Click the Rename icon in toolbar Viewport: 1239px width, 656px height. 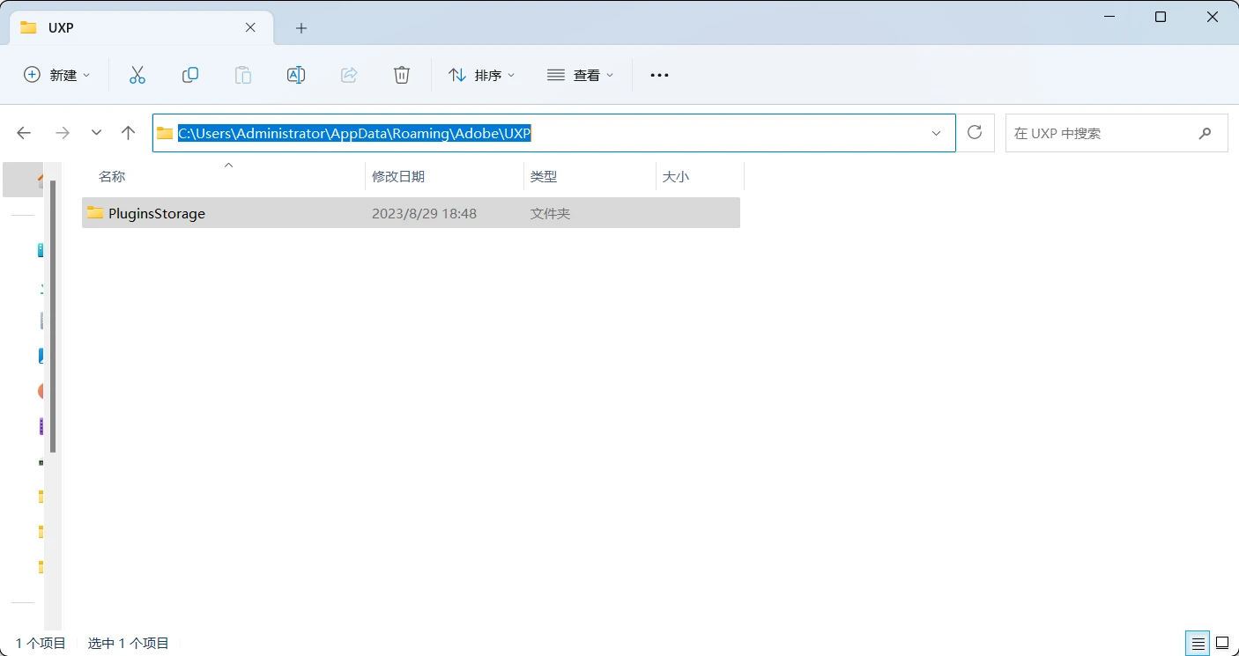pyautogui.click(x=296, y=75)
